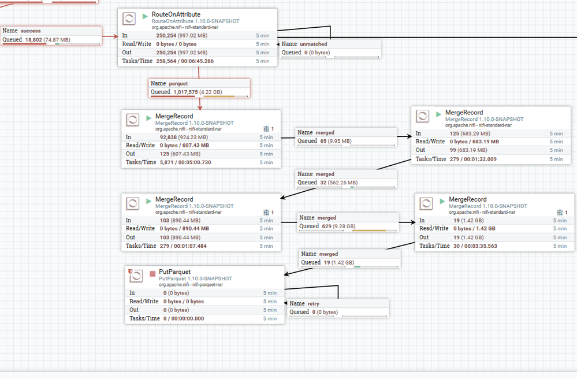The width and height of the screenshot is (577, 379).
Task: Click running icon of MergeRecord with In 19
Action: click(442, 201)
